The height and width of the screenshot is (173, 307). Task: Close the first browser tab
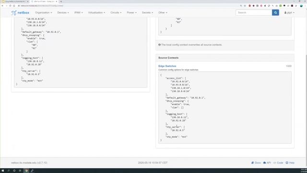click(x=28, y=1)
